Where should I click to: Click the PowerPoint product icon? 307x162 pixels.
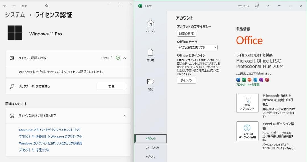point(249,80)
